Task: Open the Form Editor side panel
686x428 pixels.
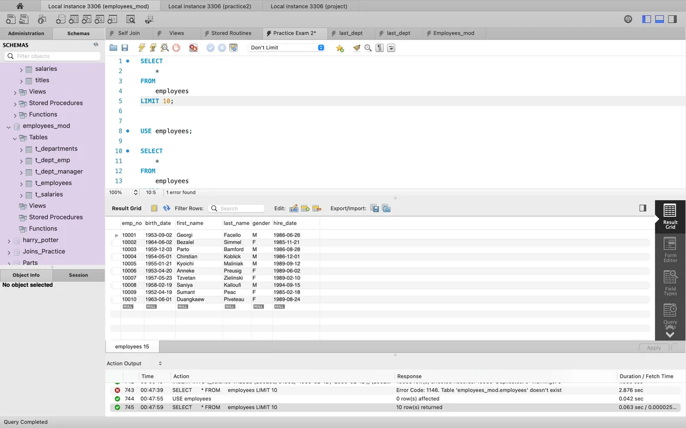Action: [x=670, y=249]
